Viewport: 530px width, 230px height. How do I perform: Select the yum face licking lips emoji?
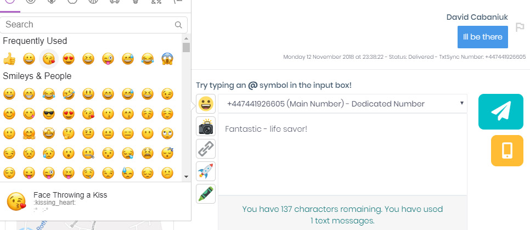tap(29, 114)
